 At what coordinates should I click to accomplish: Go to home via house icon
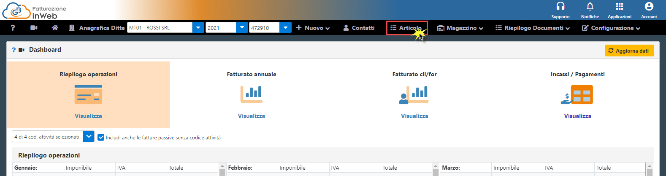click(x=55, y=28)
